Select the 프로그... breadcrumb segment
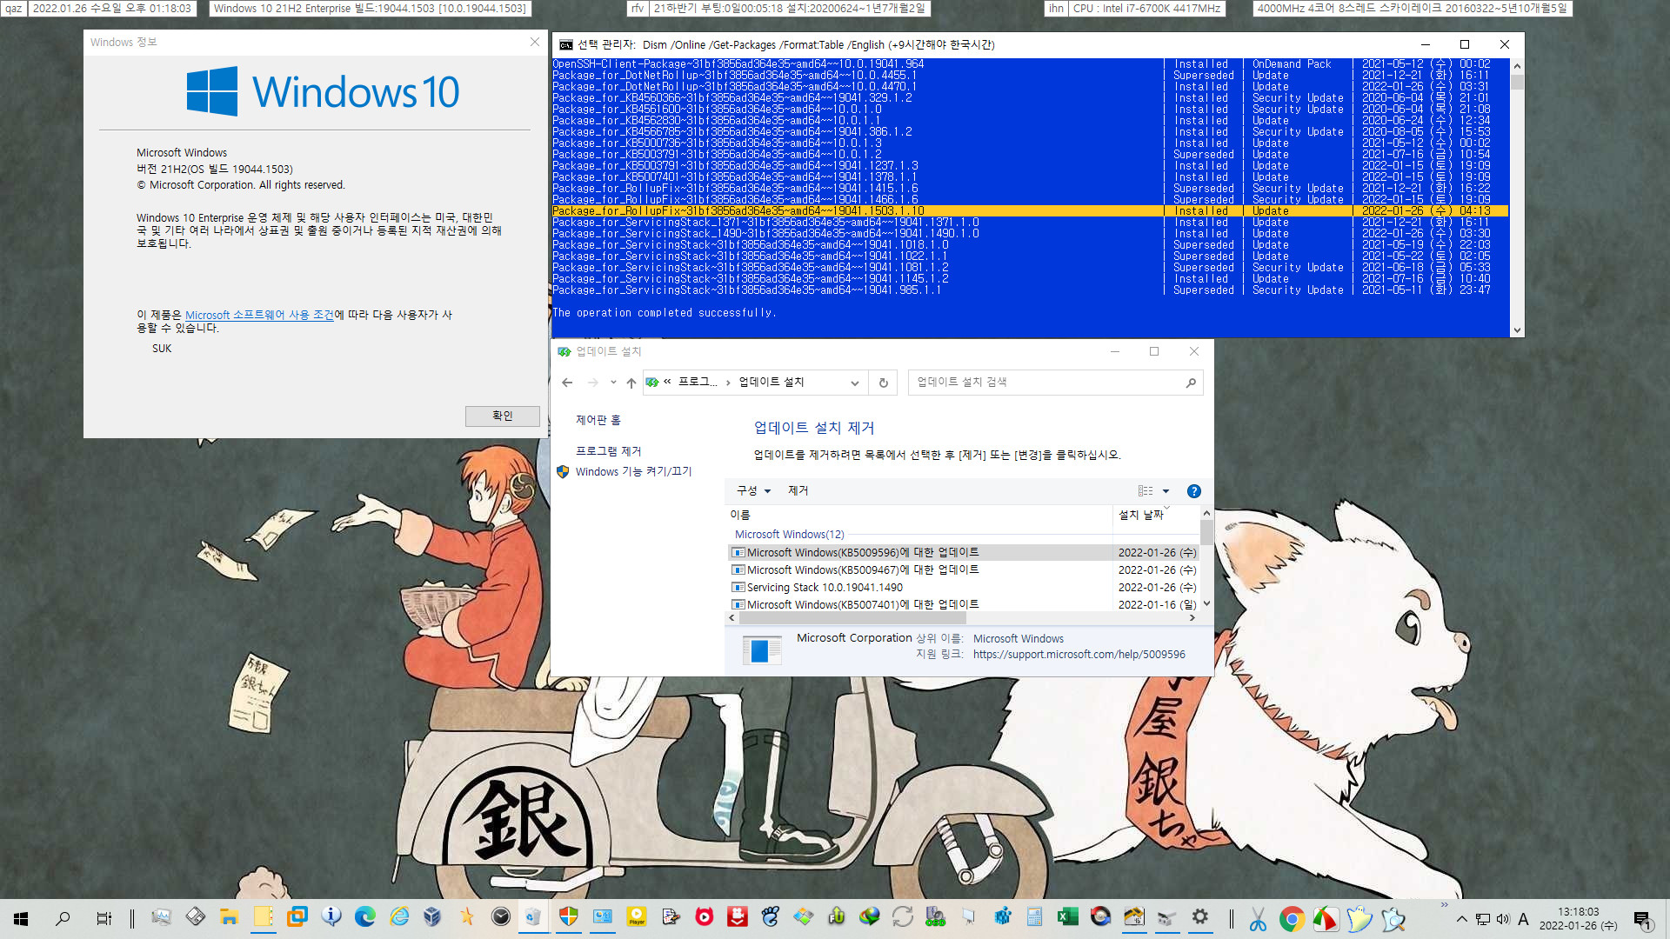The width and height of the screenshot is (1670, 939). tap(698, 383)
